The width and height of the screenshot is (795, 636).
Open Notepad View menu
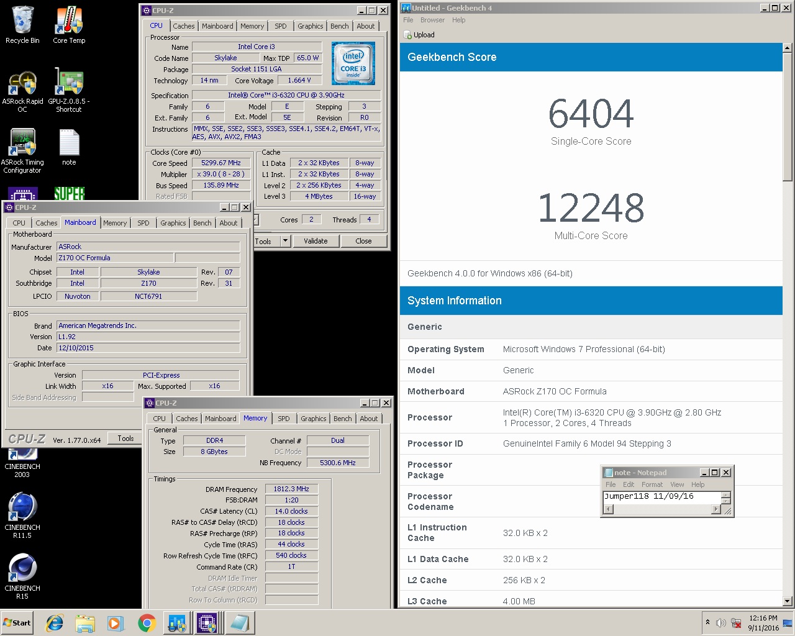[677, 484]
